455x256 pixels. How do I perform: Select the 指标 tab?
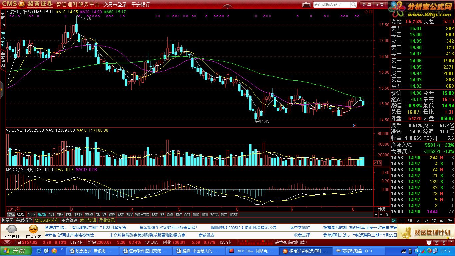[11, 215]
